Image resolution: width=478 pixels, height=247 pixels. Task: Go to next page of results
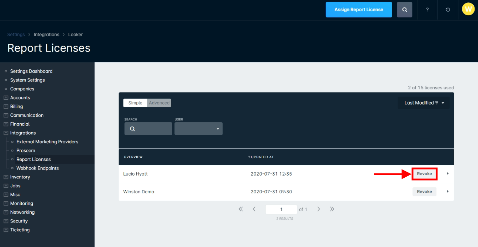coord(319,209)
